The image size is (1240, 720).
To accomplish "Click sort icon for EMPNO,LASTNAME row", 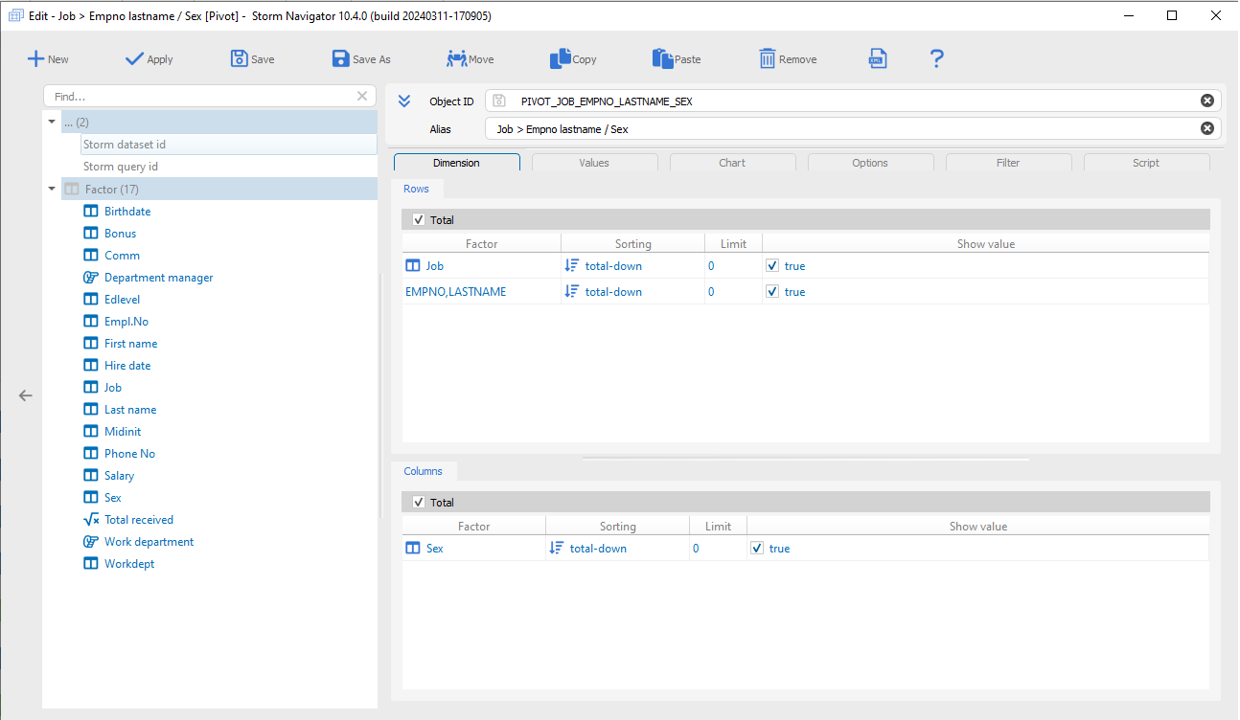I will click(x=572, y=292).
